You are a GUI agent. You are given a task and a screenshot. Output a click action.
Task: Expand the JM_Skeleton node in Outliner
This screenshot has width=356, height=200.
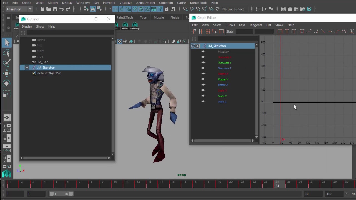[27, 67]
